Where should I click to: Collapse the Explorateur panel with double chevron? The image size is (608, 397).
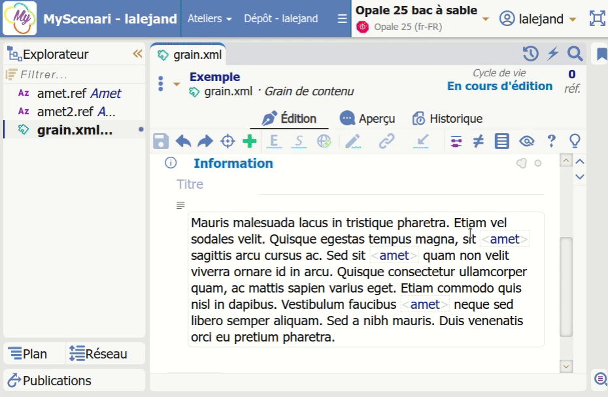(x=137, y=54)
